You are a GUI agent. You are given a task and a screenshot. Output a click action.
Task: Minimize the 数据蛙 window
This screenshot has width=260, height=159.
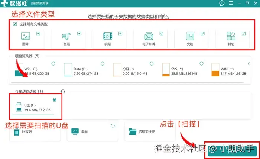tap(239, 3)
